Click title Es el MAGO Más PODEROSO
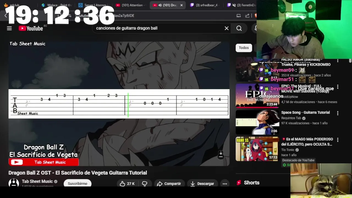352x198 pixels. pyautogui.click(x=307, y=142)
